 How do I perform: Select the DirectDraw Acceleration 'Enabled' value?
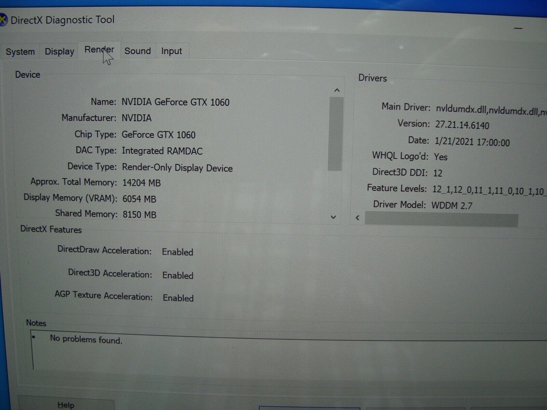point(177,252)
